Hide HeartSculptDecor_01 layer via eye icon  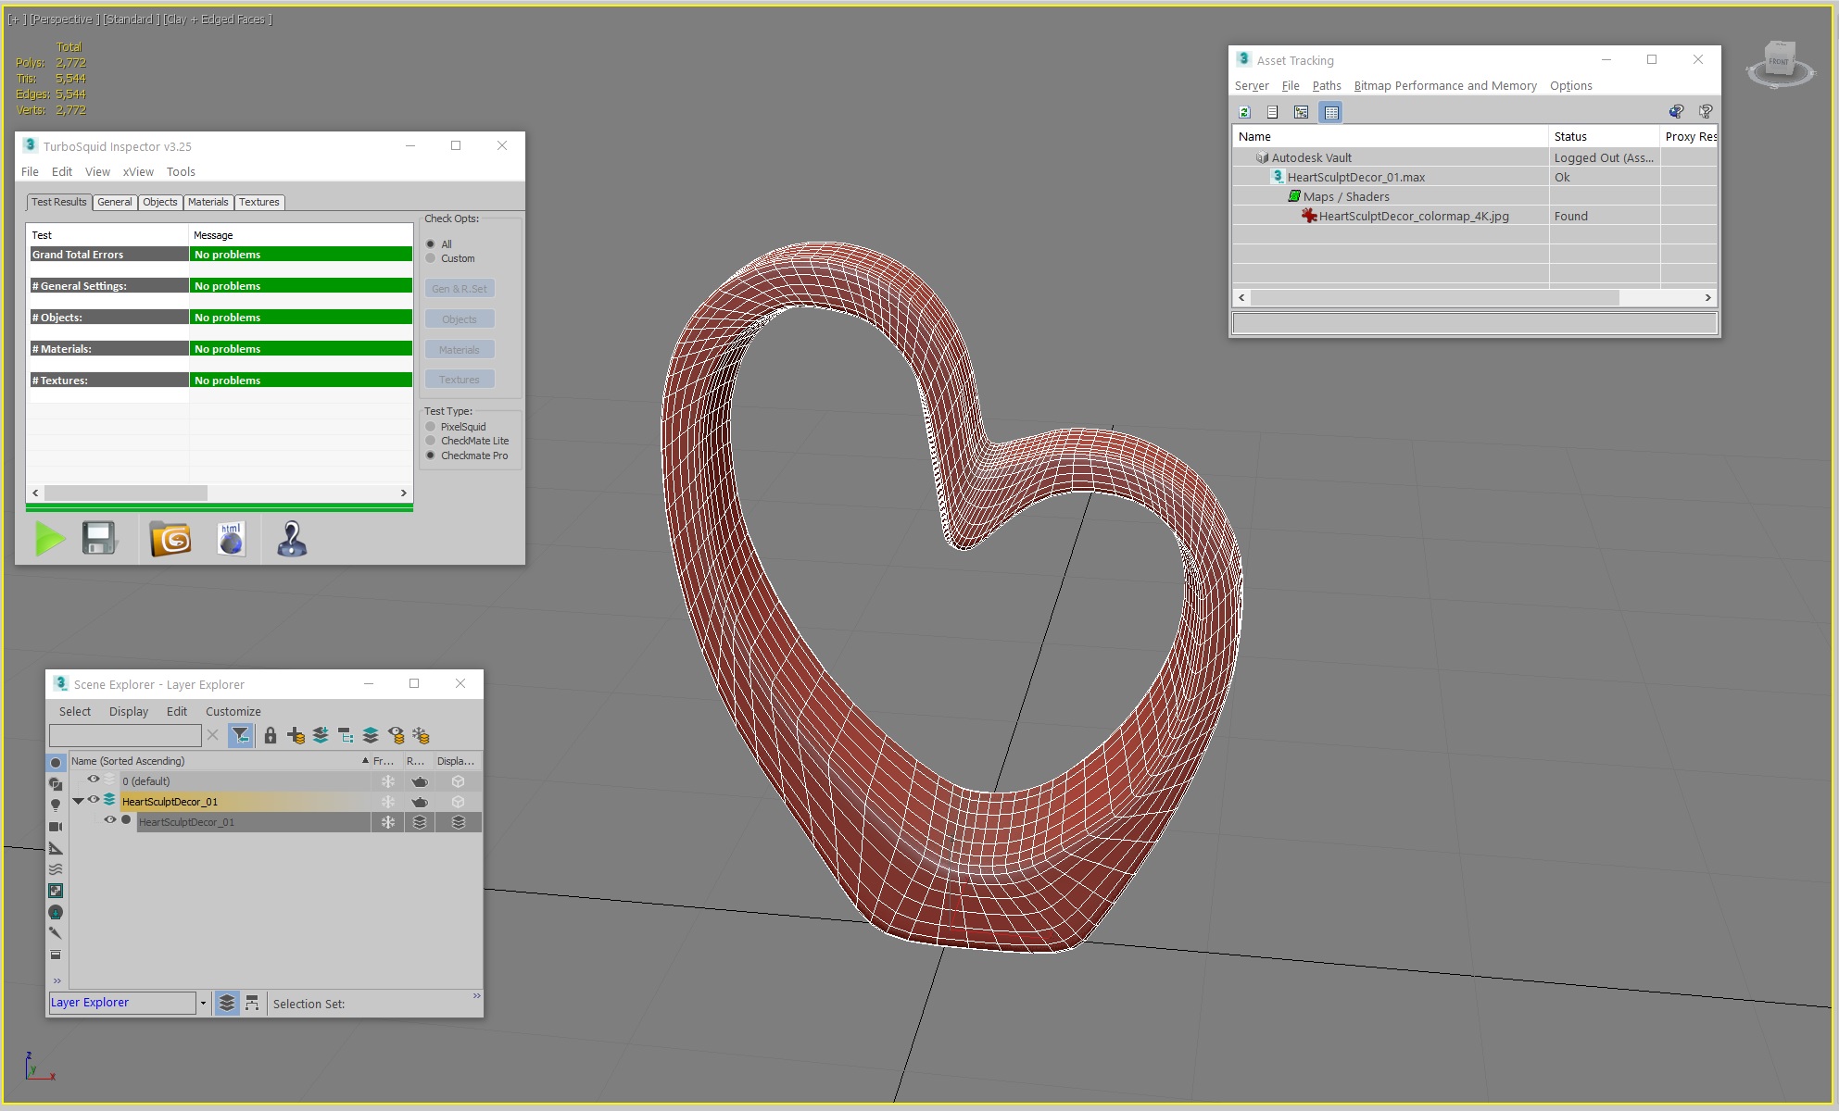[x=94, y=801]
